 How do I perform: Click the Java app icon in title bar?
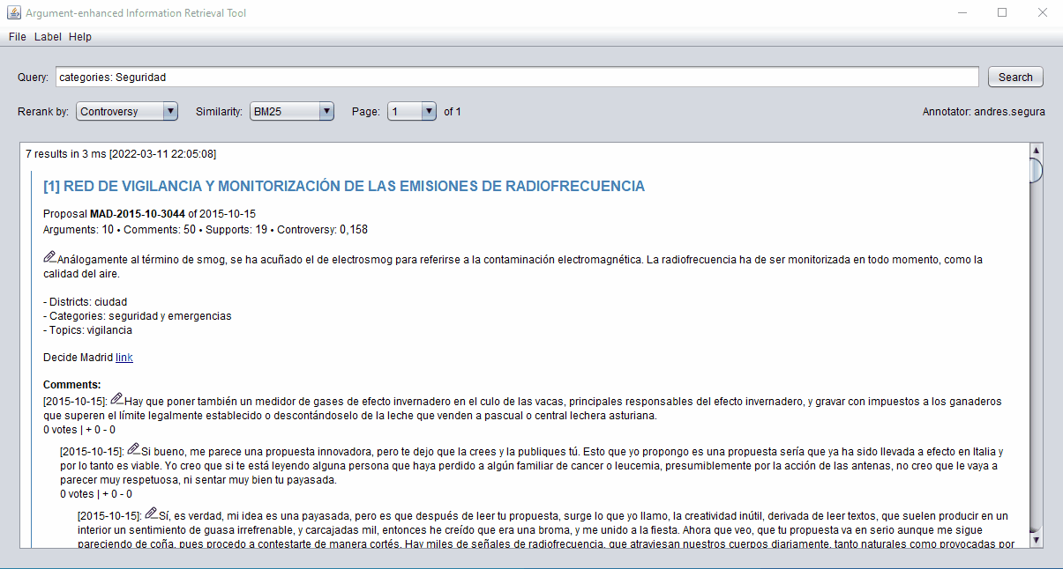coord(13,13)
